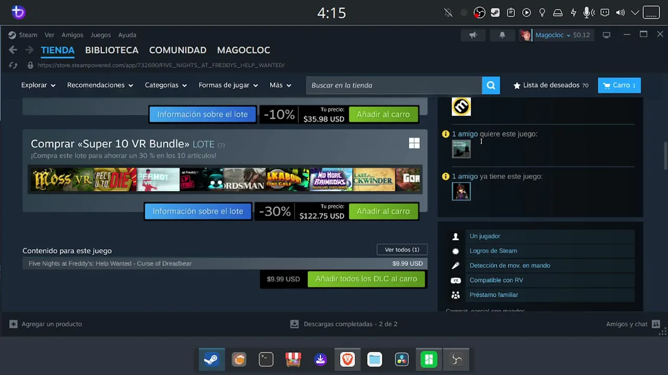Open Lista de deseados wishlist
Viewport: 668px width, 375px height.
point(551,85)
